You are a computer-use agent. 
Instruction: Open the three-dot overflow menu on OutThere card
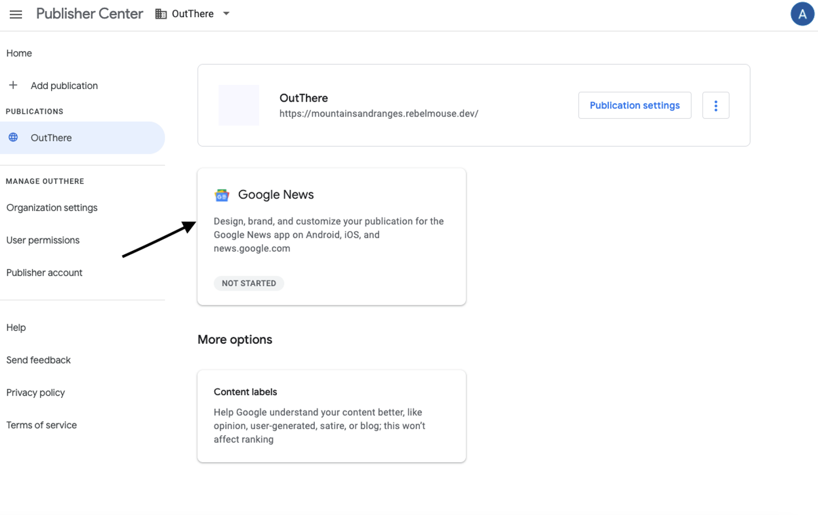click(x=716, y=105)
